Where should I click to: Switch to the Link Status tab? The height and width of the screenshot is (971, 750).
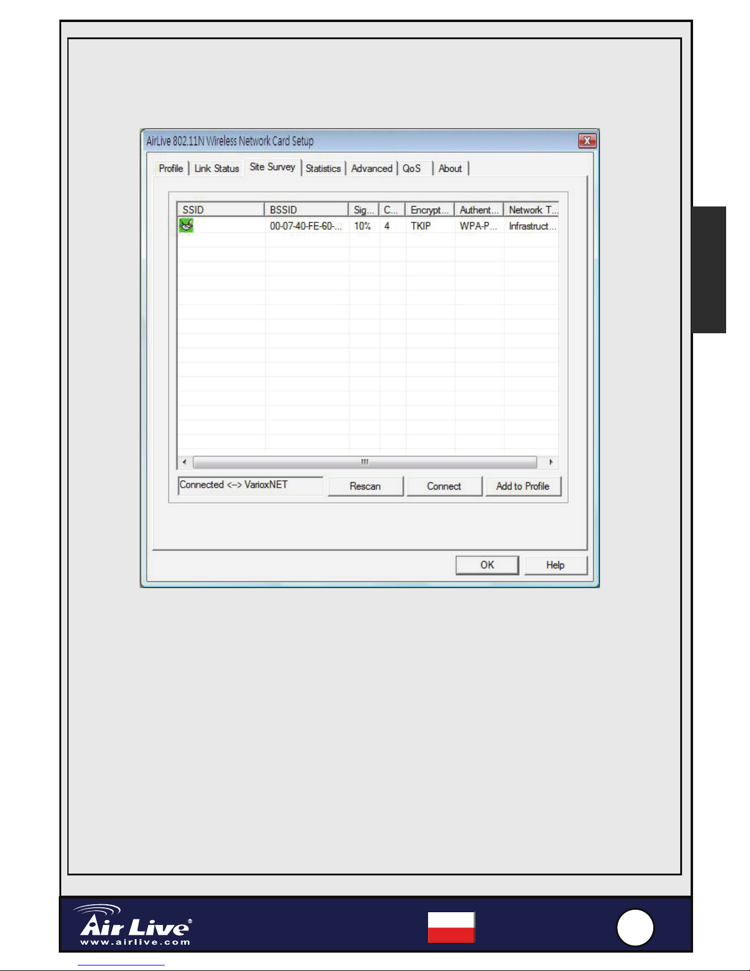click(216, 168)
